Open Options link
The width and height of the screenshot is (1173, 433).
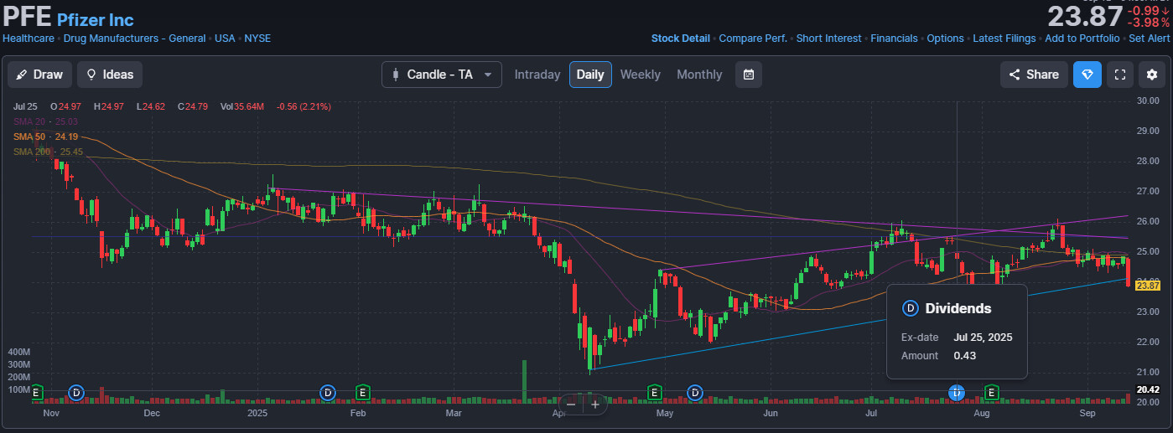tap(946, 39)
